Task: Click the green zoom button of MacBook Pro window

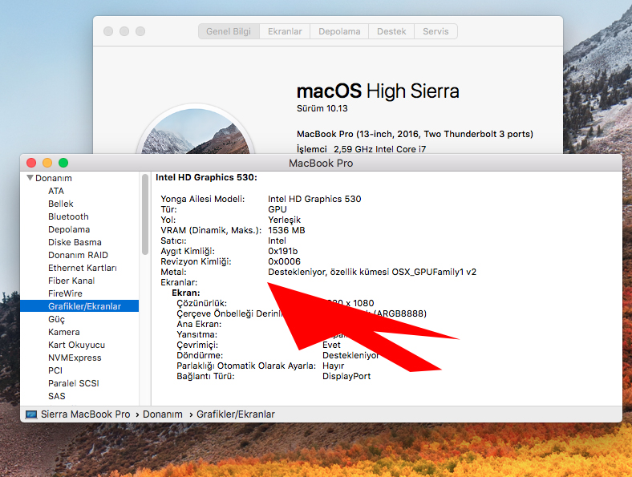Action: pos(63,163)
